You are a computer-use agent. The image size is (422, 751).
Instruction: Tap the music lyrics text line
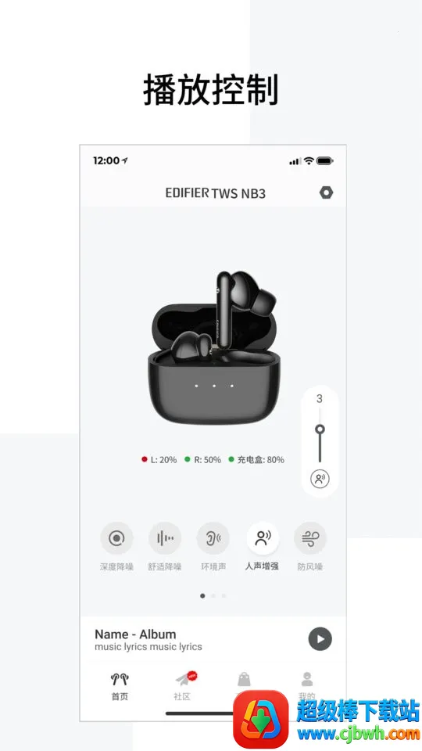click(148, 647)
